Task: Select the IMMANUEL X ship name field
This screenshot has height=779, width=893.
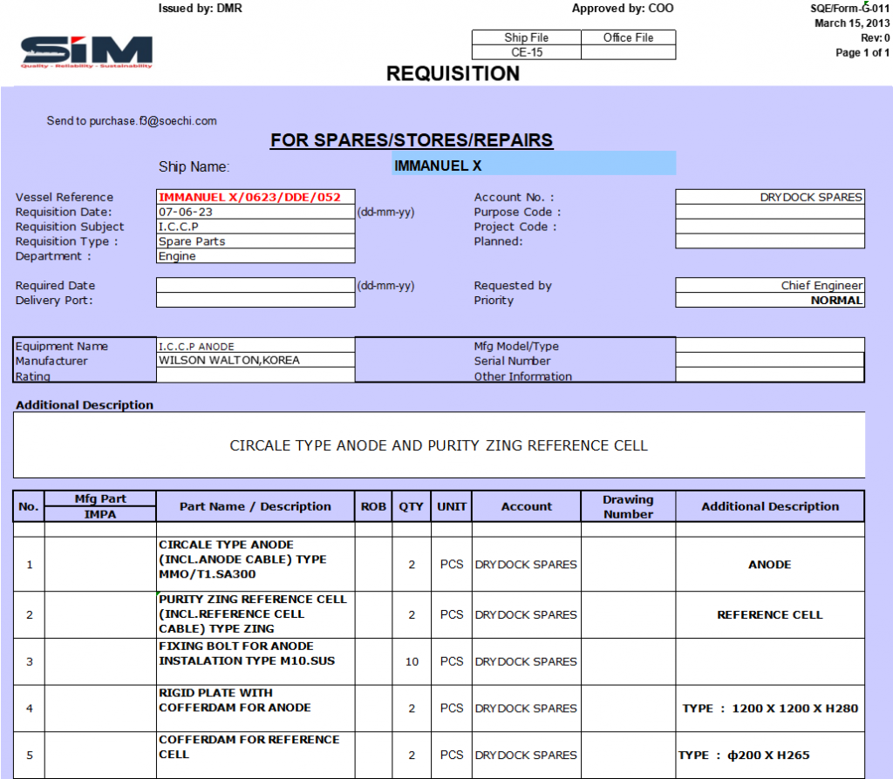Action: [x=533, y=164]
